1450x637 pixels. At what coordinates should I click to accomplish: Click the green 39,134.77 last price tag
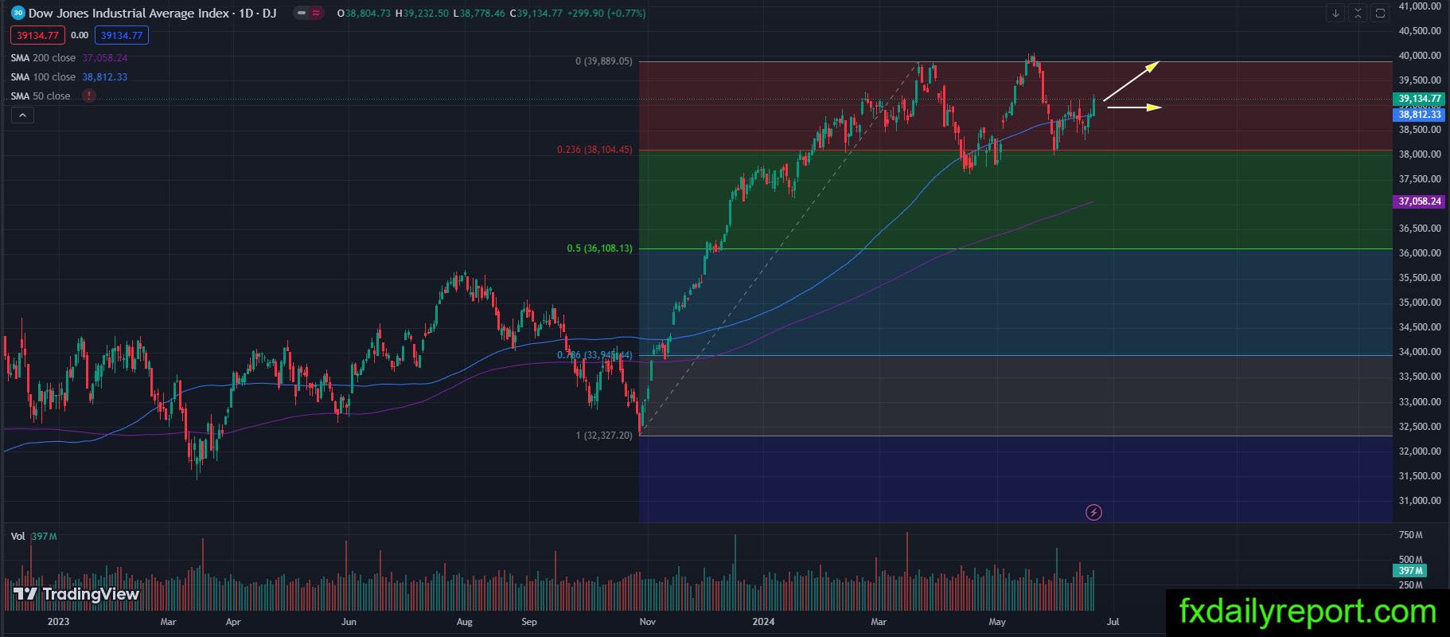1420,99
